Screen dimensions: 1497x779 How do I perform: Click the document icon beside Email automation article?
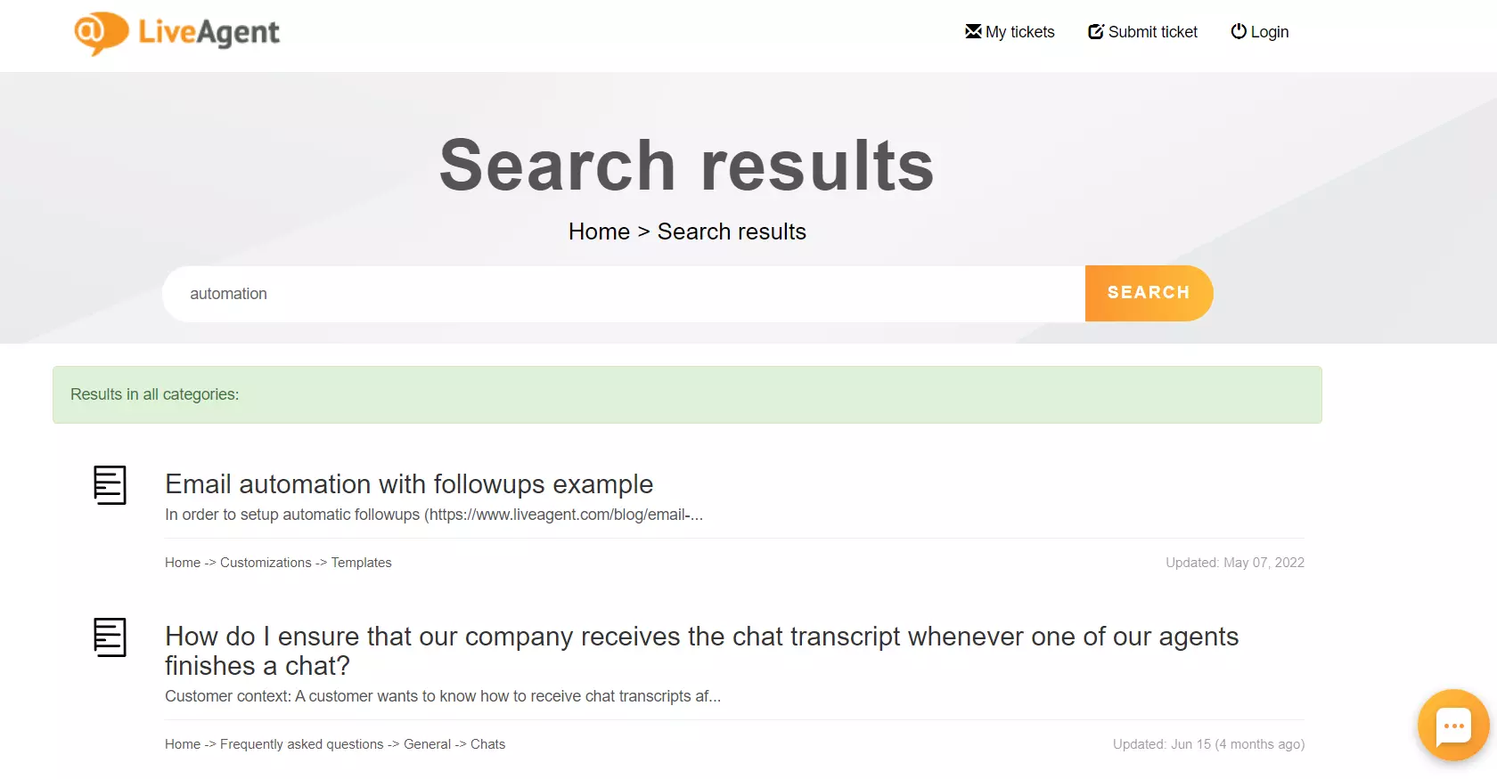coord(110,485)
